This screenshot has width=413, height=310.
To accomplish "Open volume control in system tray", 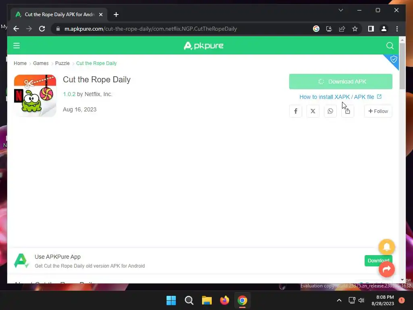I will coord(361,300).
